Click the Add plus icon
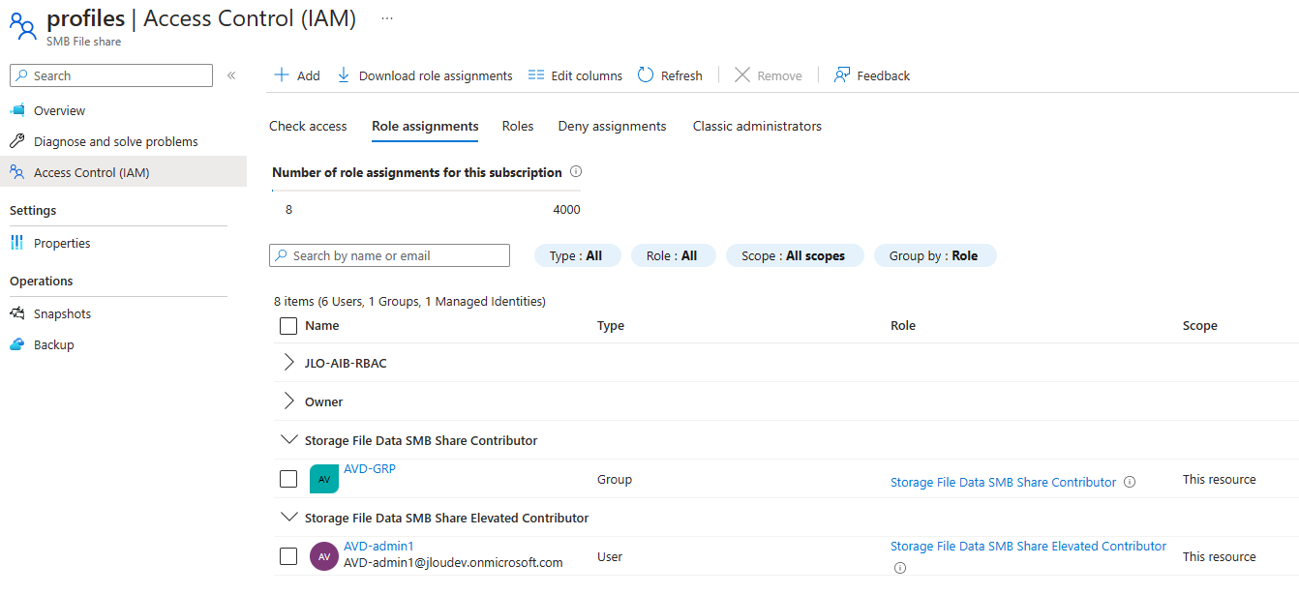The image size is (1299, 594). coord(282,75)
